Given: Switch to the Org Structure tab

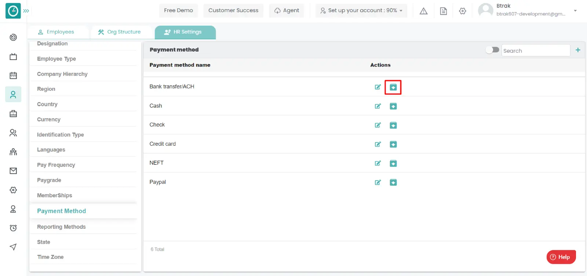Looking at the screenshot, I should point(120,32).
